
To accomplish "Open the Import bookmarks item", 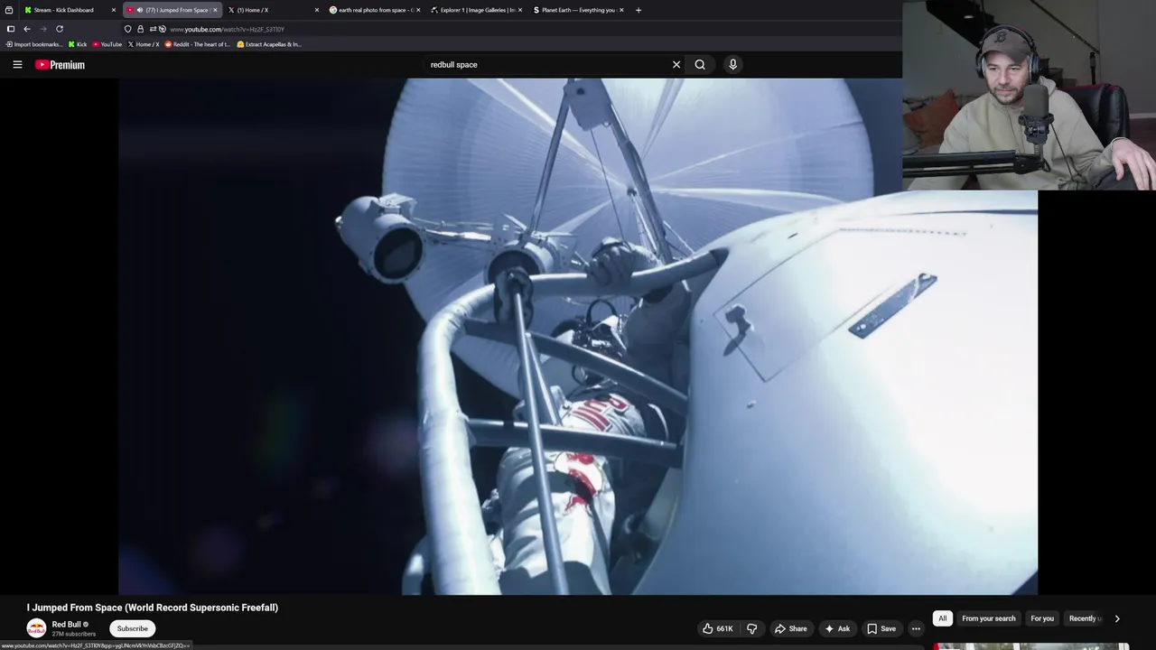I will tap(33, 44).
